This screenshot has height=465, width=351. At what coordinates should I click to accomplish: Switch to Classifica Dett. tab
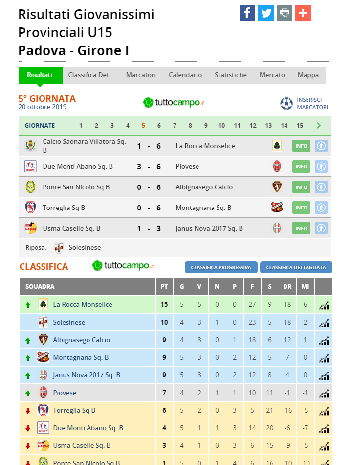click(90, 75)
